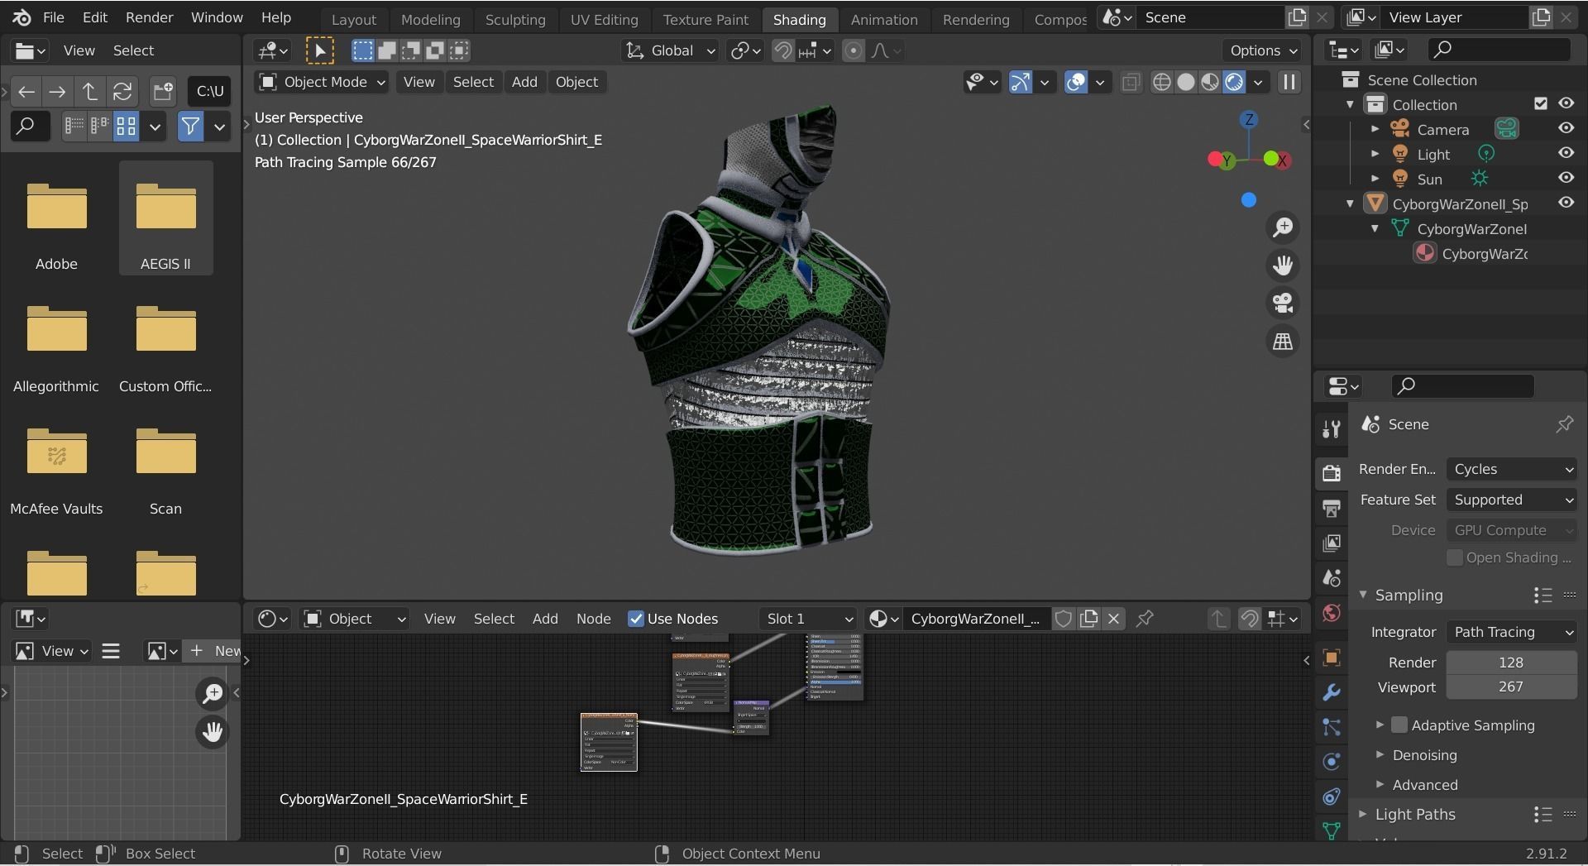
Task: Open the Scene properties tab
Action: point(1331,577)
